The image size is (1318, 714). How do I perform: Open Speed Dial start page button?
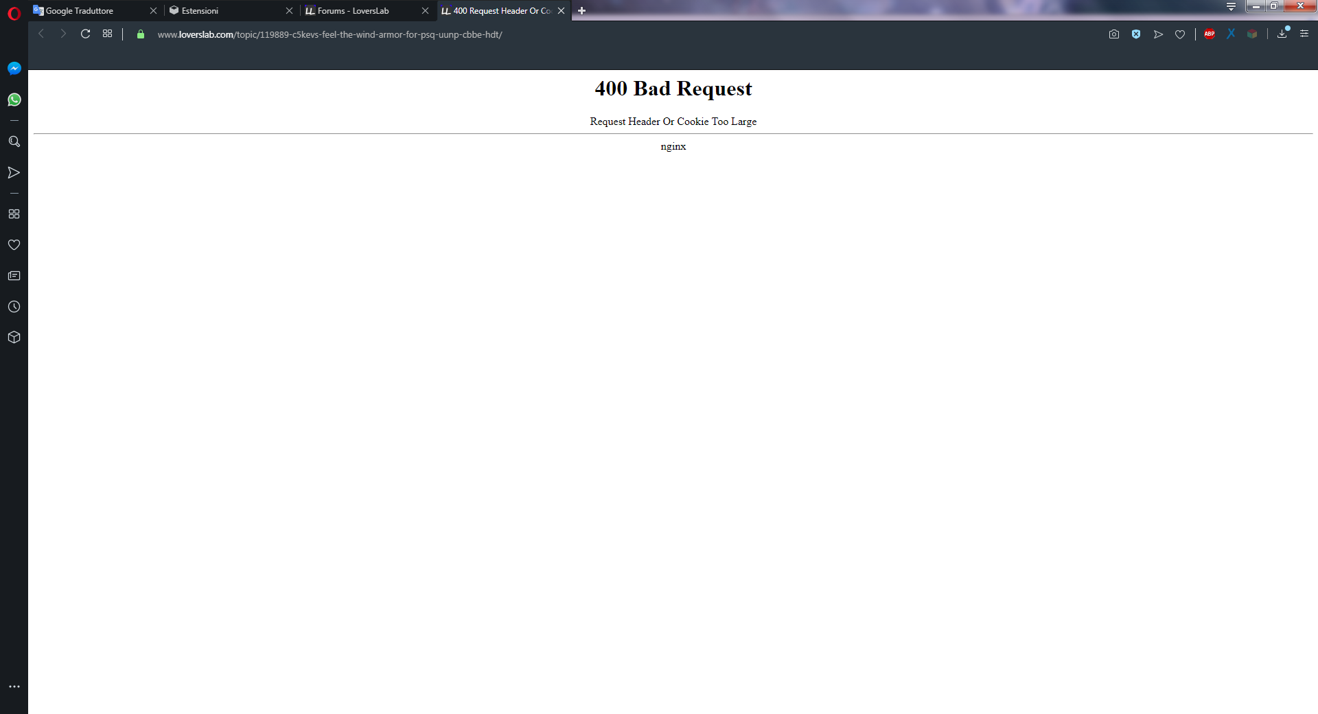[x=107, y=34]
